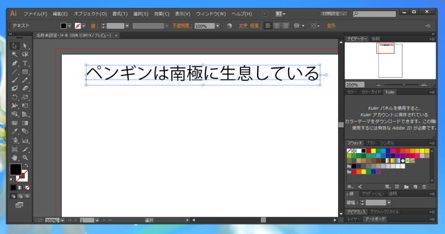This screenshot has width=445, height=234.
Task: Select the Scale tool
Action: tap(25, 98)
